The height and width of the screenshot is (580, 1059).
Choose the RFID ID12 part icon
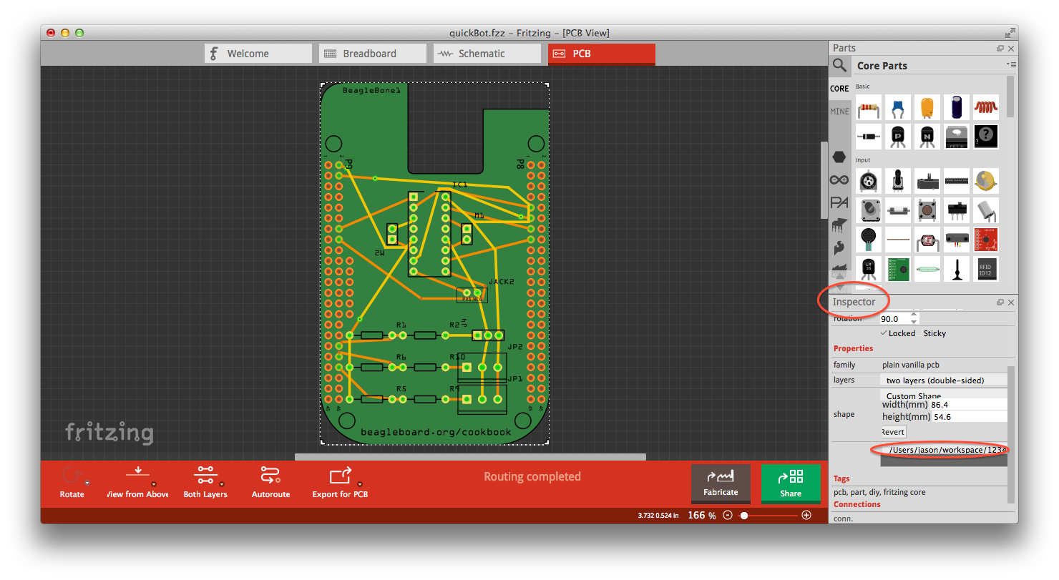[985, 269]
